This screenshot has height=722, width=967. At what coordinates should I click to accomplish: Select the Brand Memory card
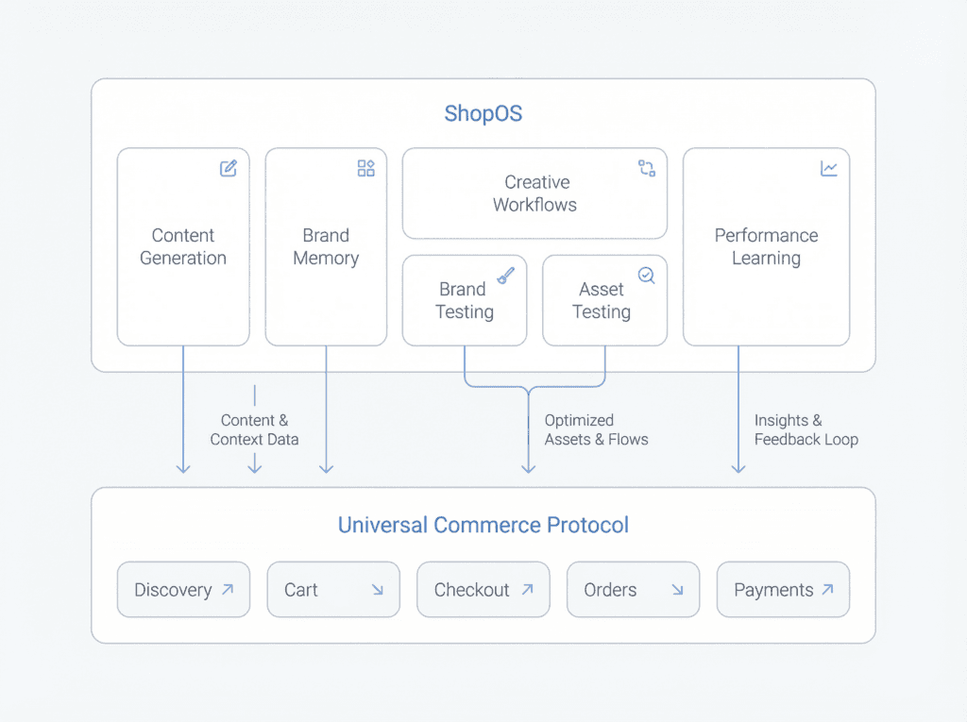326,246
